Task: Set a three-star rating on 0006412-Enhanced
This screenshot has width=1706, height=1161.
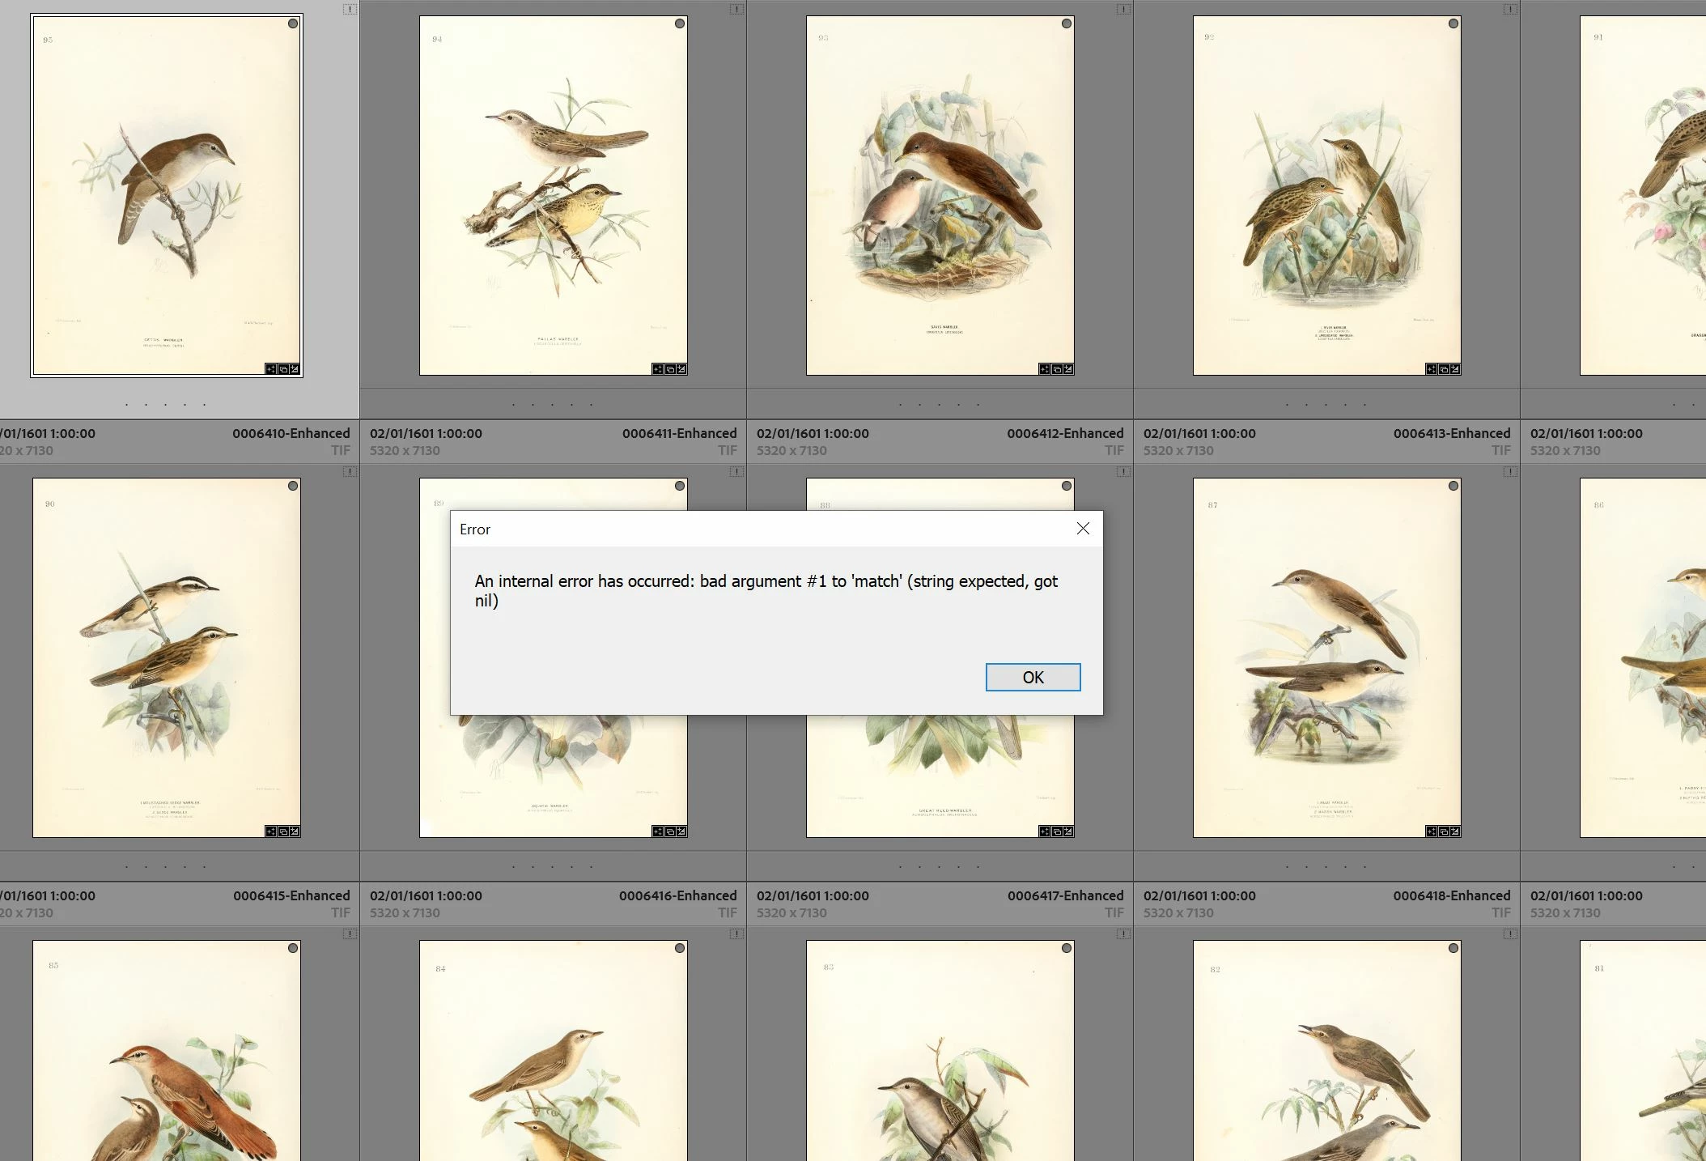Action: tap(939, 404)
